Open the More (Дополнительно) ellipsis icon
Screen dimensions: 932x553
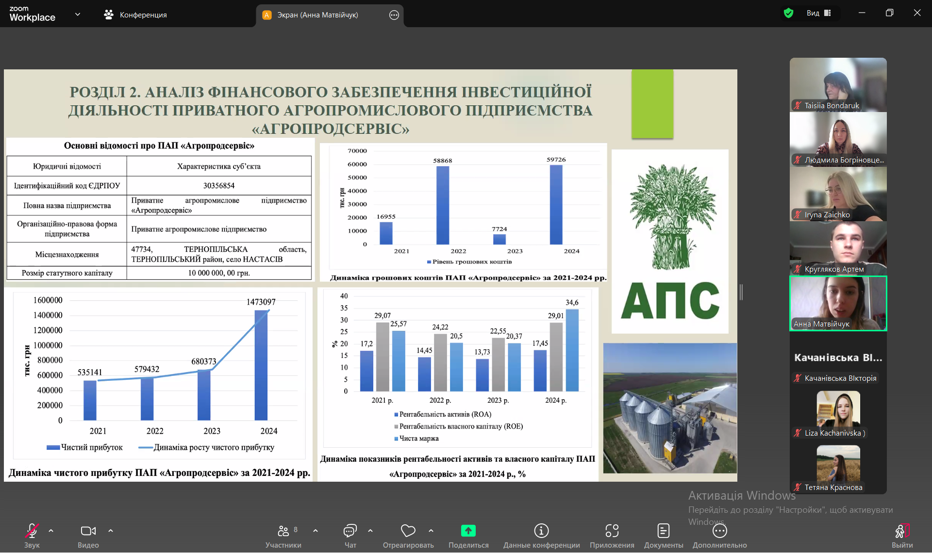(719, 531)
